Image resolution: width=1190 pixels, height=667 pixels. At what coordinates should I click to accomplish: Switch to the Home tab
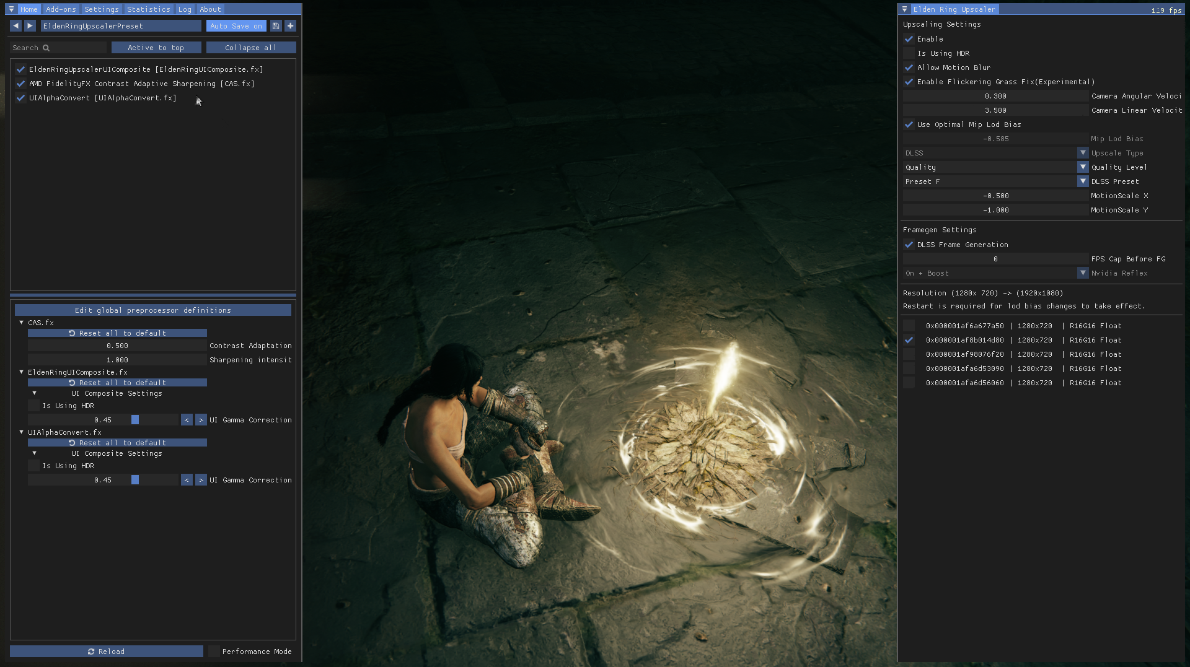point(29,9)
